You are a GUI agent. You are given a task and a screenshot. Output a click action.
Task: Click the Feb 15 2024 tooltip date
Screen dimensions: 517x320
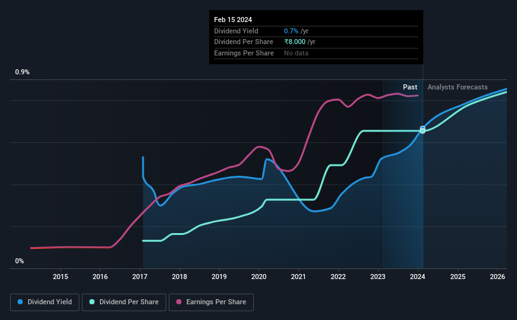pyautogui.click(x=233, y=20)
